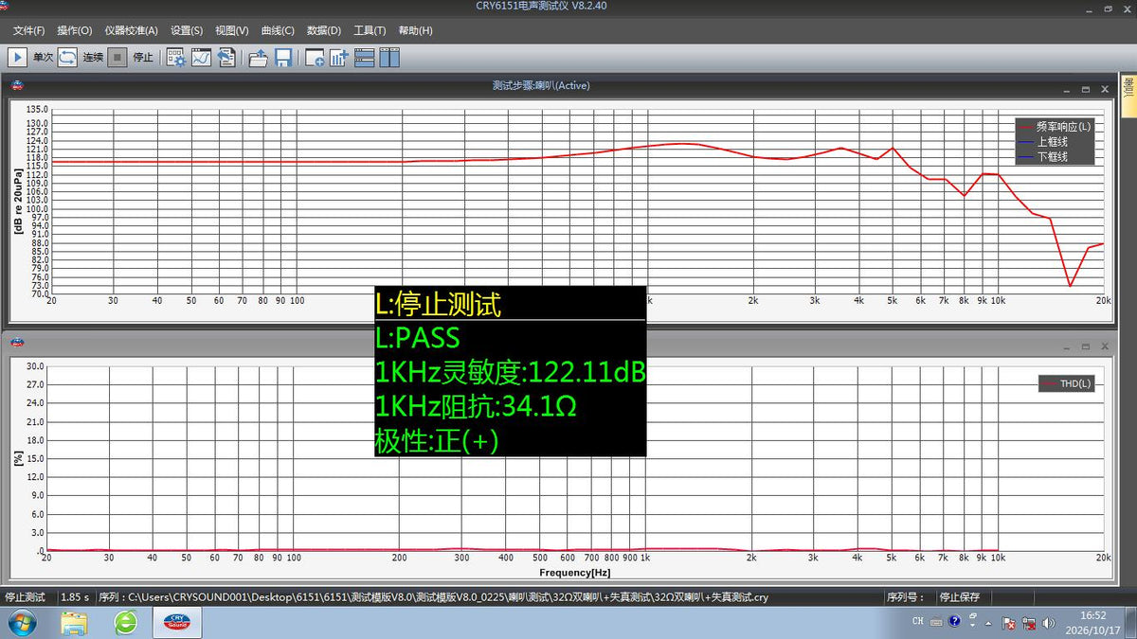The width and height of the screenshot is (1137, 639).
Task: Open the 曲线(C) menu
Action: (278, 30)
